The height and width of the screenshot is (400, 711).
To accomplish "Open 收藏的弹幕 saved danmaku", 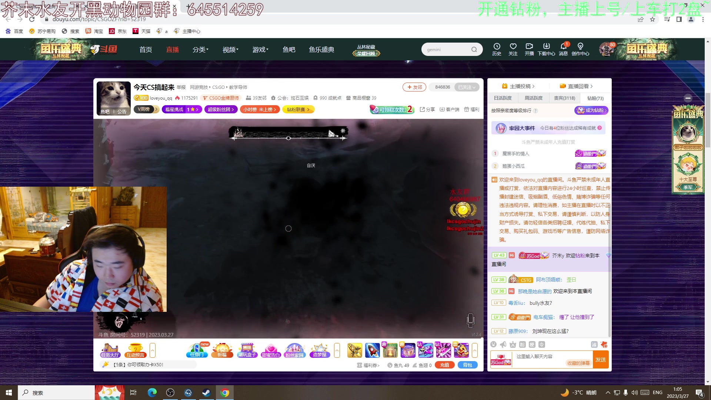I will 578,363.
